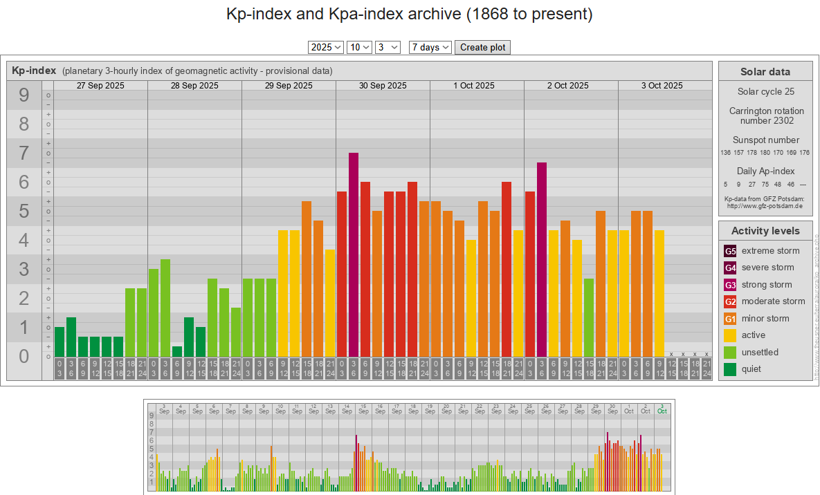Open the 7 days duration dropdown
Screen dimensions: 820x495
click(430, 47)
